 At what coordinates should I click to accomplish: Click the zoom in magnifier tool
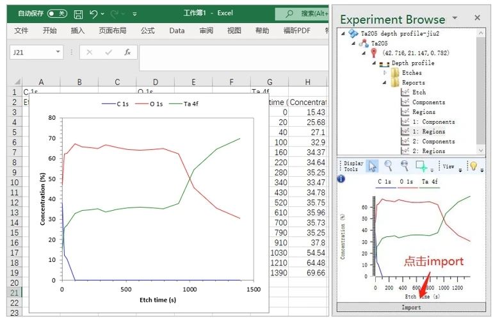[x=388, y=166]
